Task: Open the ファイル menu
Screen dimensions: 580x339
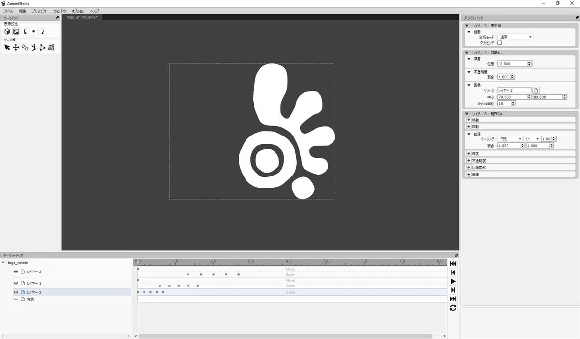Action: tap(8, 11)
